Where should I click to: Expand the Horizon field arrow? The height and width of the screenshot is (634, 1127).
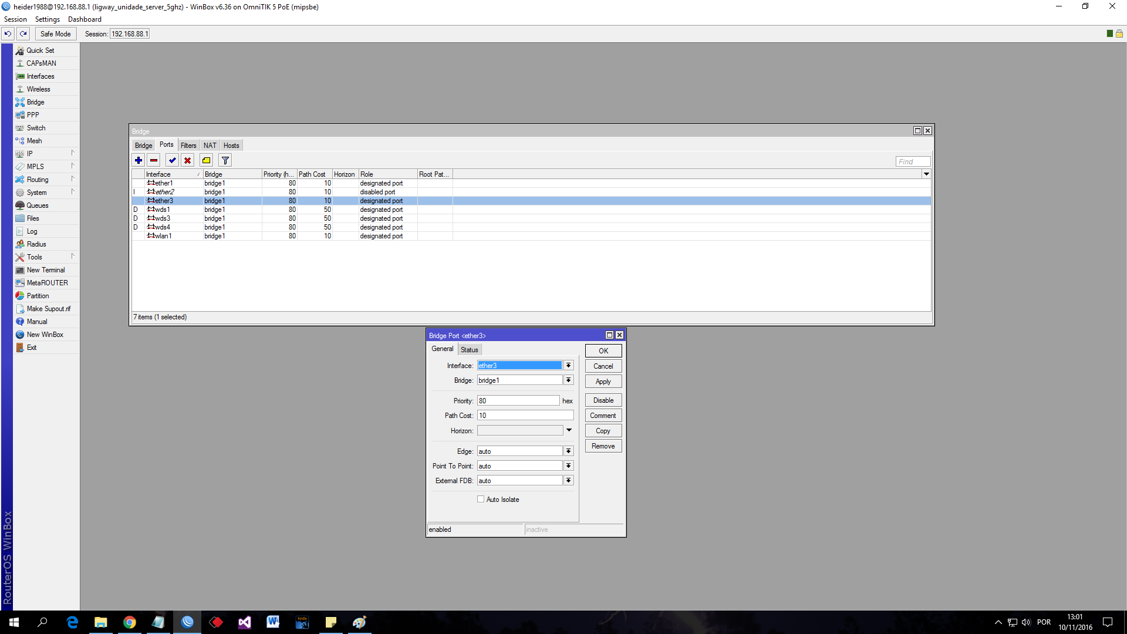(x=569, y=430)
